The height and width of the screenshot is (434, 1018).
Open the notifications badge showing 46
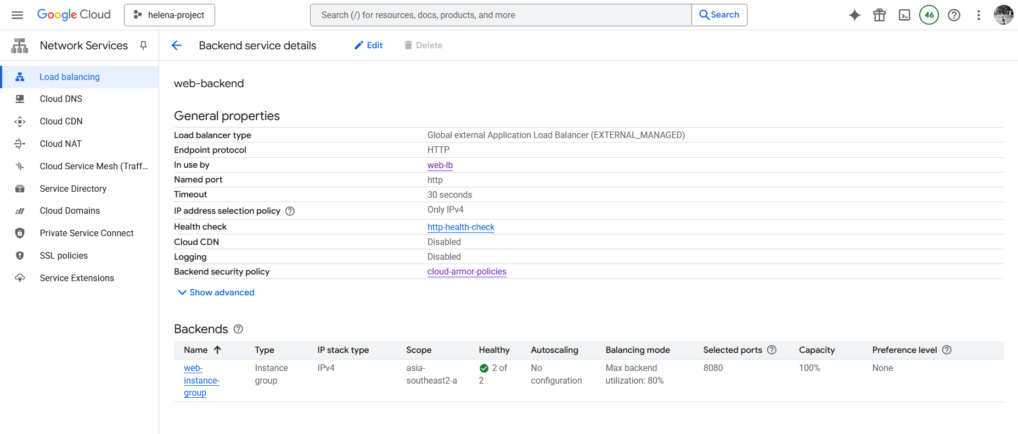tap(929, 15)
